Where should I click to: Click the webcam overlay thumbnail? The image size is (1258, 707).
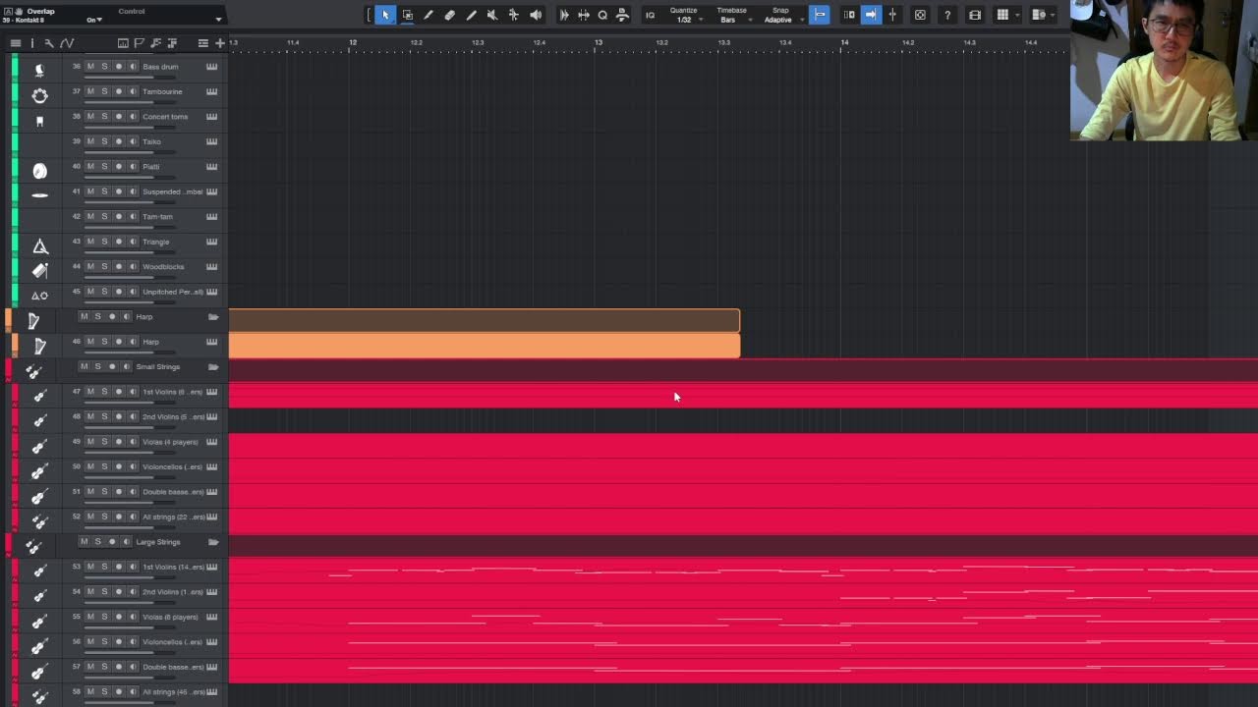click(x=1164, y=71)
